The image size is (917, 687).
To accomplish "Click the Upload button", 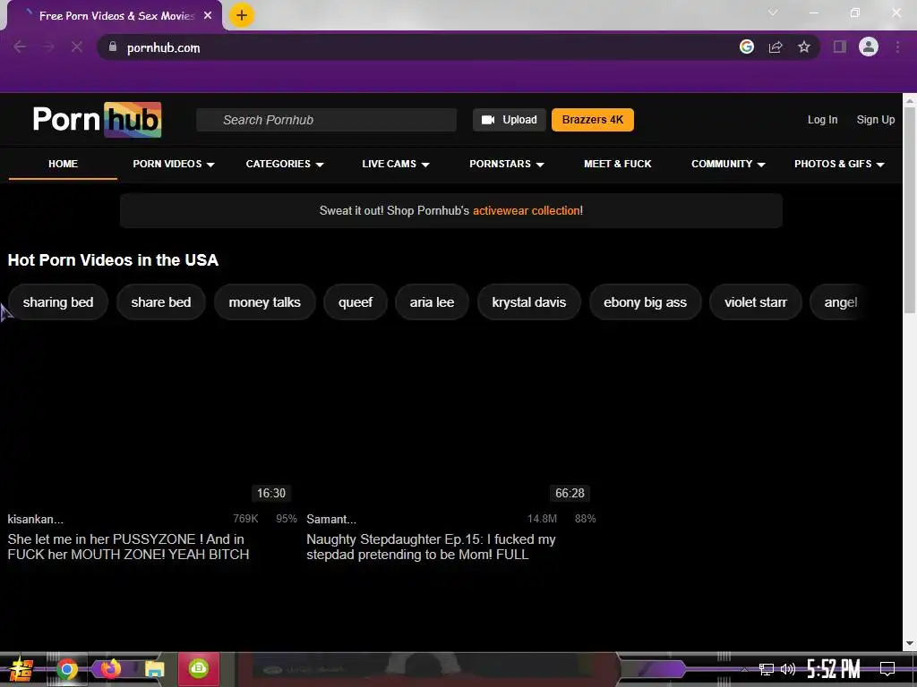I will 509,120.
